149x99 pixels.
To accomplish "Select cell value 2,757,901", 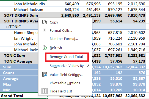I will pyautogui.click(x=114, y=56).
